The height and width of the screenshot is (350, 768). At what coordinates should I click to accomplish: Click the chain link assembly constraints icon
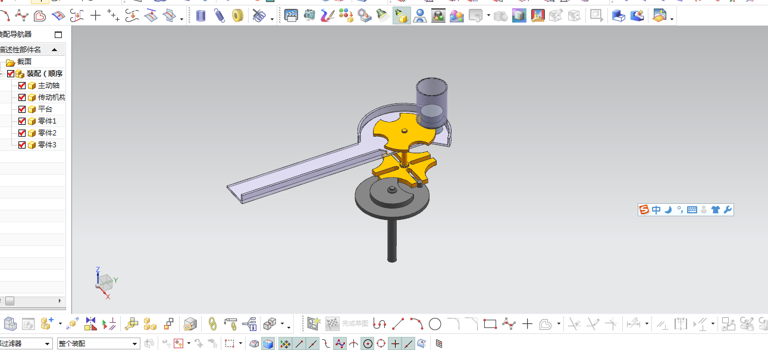212,324
